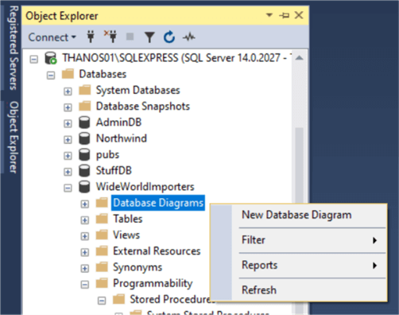Click the WideWorldImporters database cylinder icon
This screenshot has height=315, width=399.
click(84, 187)
